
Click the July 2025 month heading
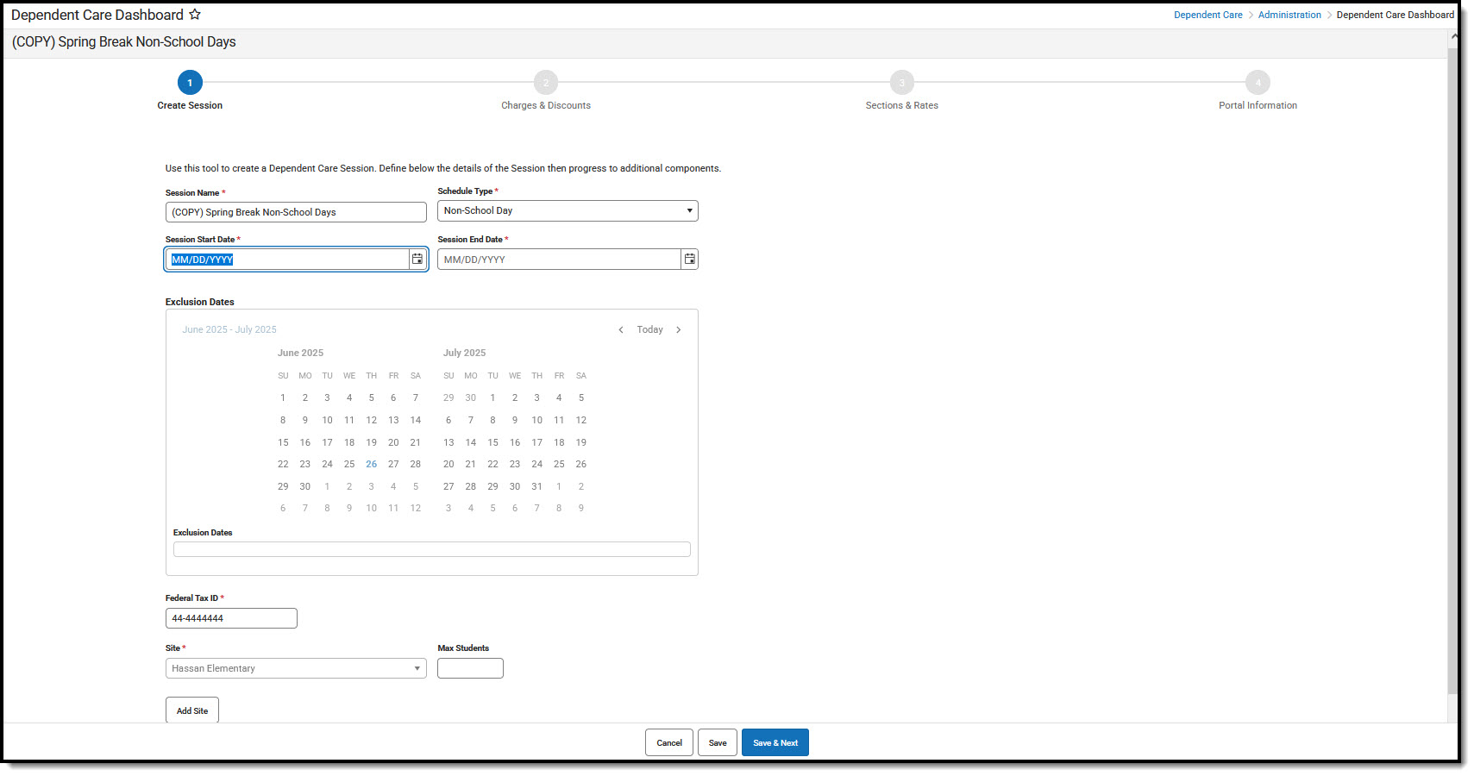pyautogui.click(x=465, y=353)
